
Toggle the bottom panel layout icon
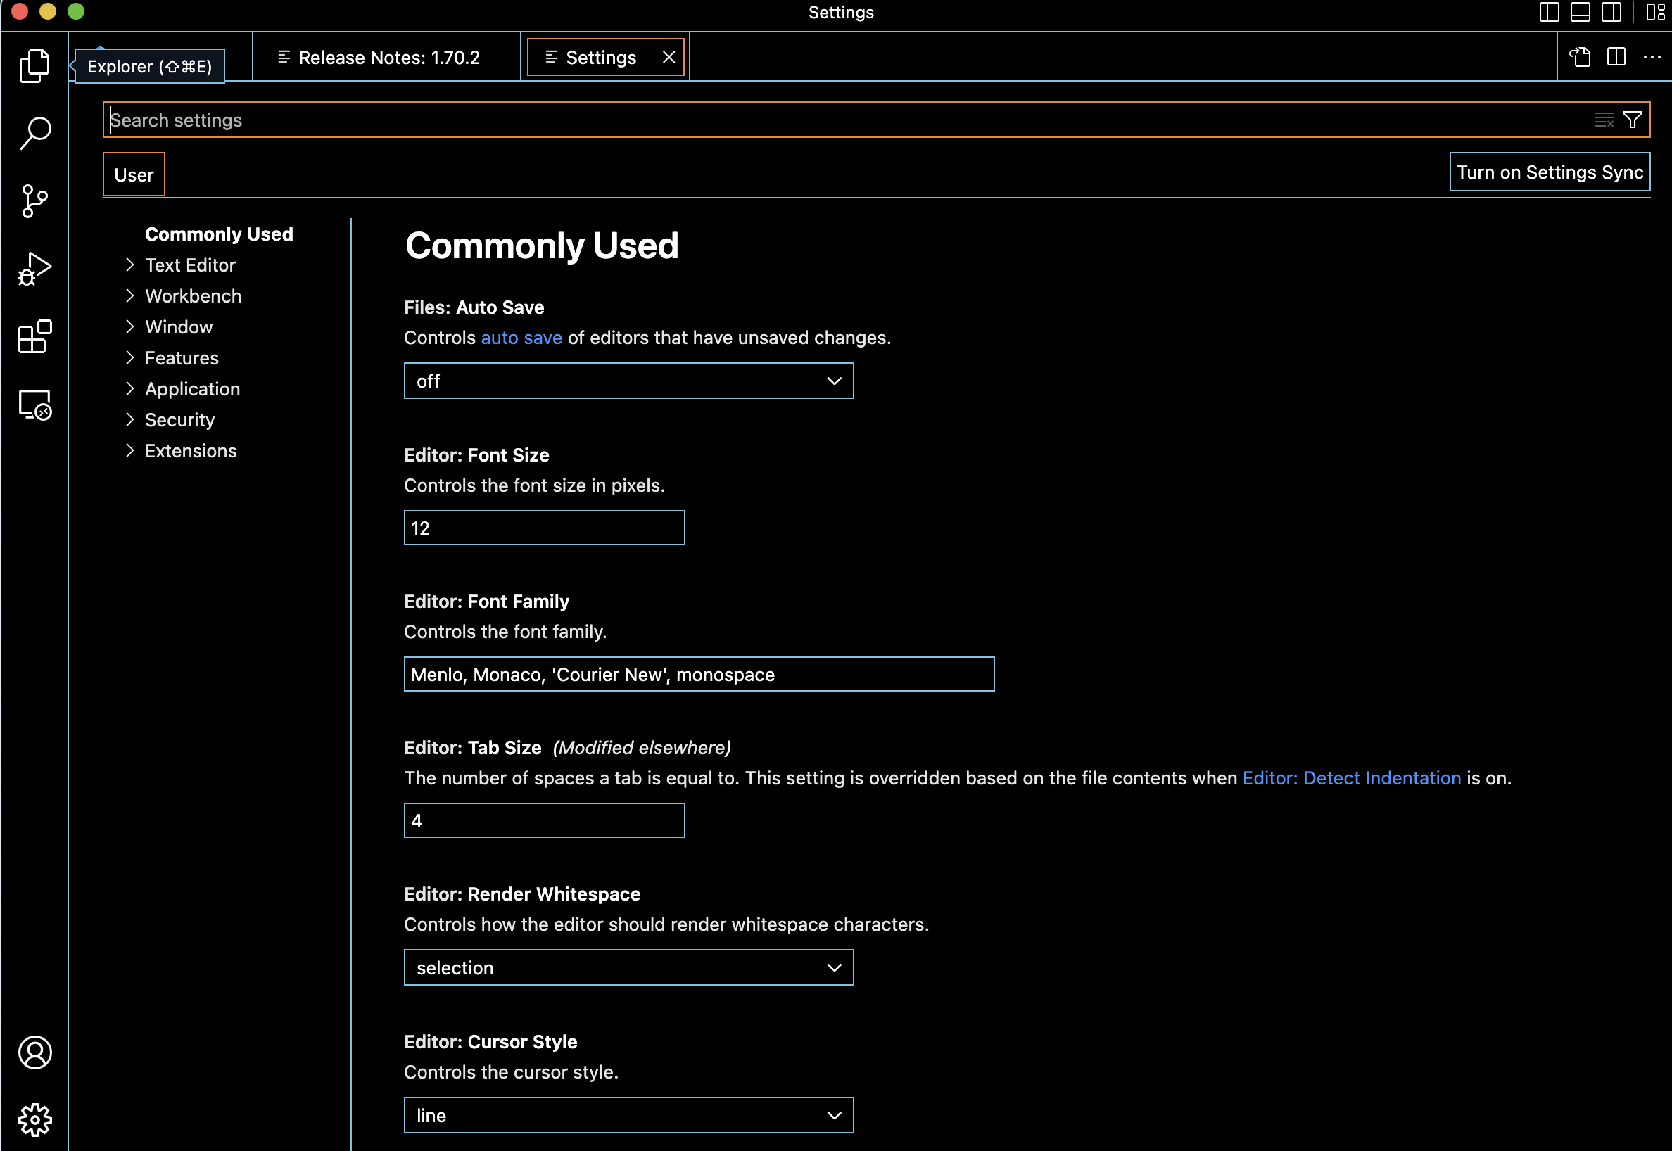[x=1580, y=12]
